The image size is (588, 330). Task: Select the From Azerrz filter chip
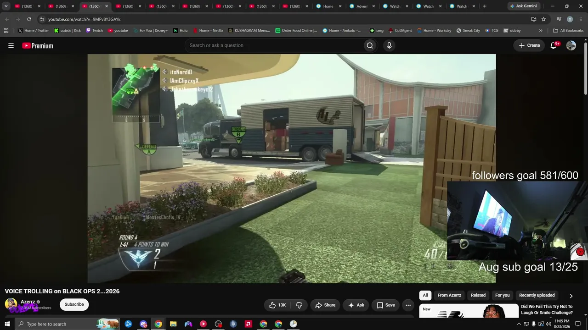449,295
